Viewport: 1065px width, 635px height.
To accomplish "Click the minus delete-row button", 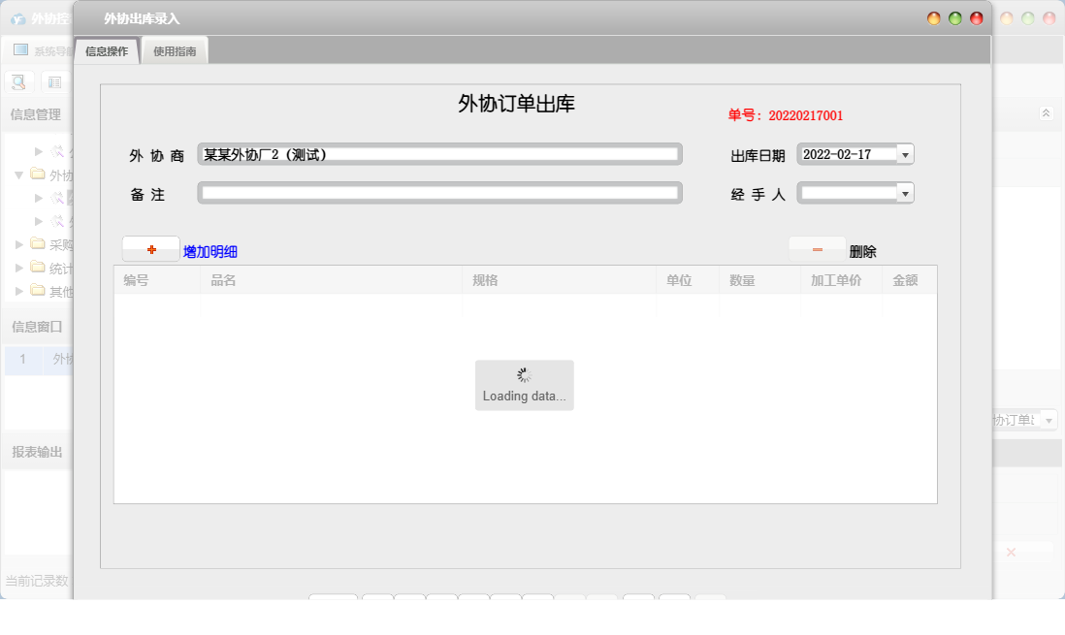I will pos(817,249).
